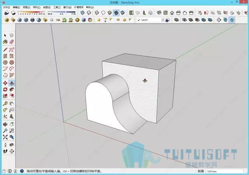Open the 文件(F) menu
Image resolution: width=249 pixels, height=175 pixels.
7,7
